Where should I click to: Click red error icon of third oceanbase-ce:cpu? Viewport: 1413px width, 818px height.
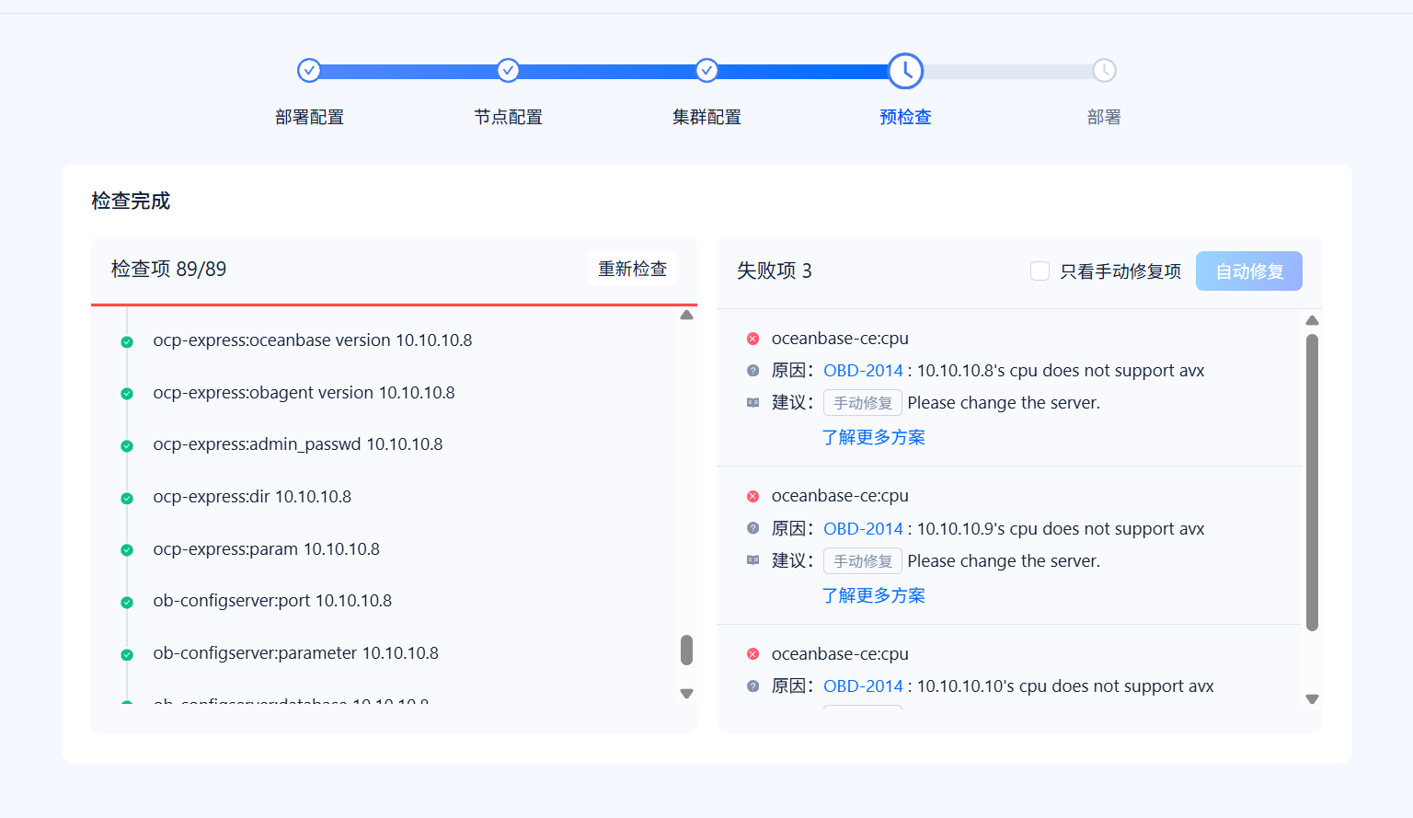click(x=752, y=654)
